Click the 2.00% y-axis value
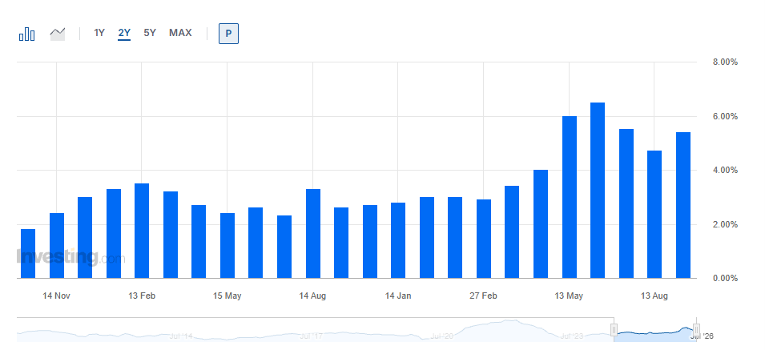 725,225
